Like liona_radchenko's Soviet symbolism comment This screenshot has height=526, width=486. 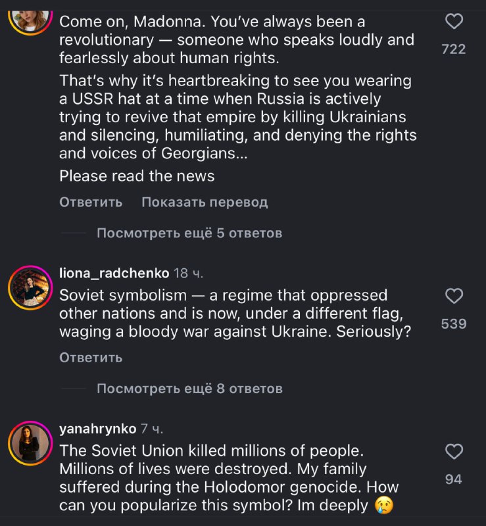click(x=454, y=297)
